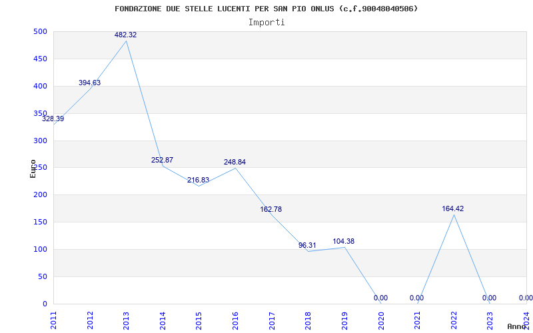533x333 pixels.
Task: Click the y-axis value 500
Action: [x=40, y=31]
